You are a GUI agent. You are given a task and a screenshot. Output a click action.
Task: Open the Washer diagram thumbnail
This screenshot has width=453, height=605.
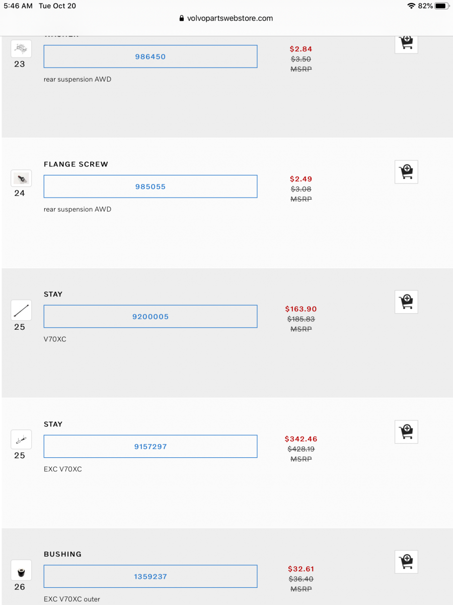coord(21,48)
